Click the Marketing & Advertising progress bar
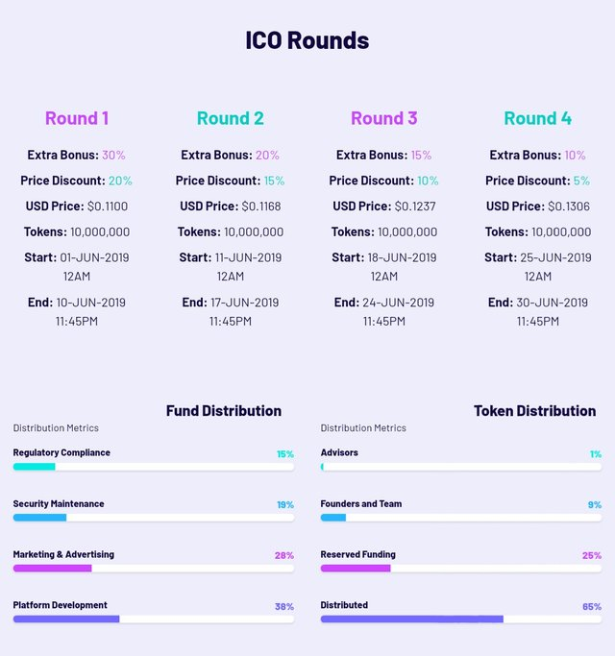The image size is (615, 656). (x=154, y=569)
